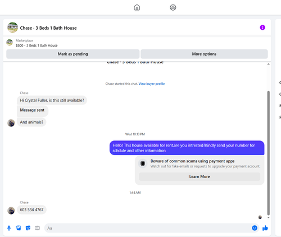
Task: Open the Home icon in top bar
Action: point(137,7)
